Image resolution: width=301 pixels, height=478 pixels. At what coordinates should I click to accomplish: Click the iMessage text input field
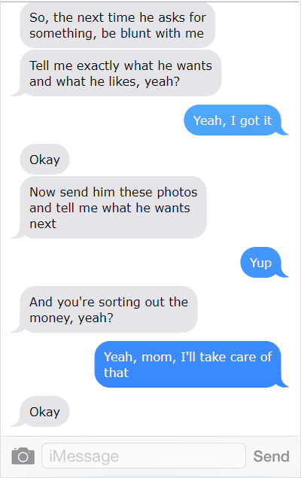(x=144, y=456)
